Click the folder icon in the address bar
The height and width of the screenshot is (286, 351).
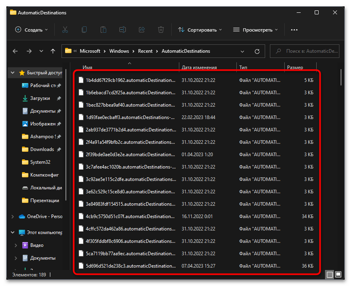point(68,51)
